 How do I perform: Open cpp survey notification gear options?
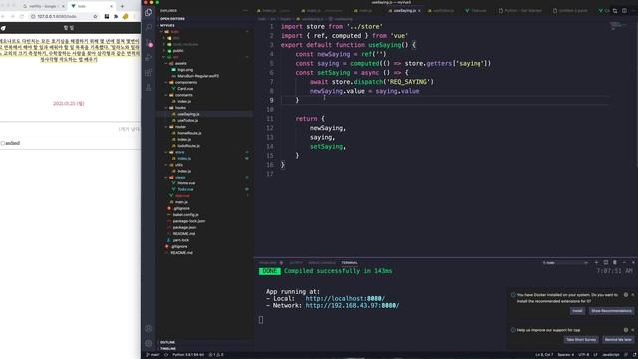tap(626, 330)
